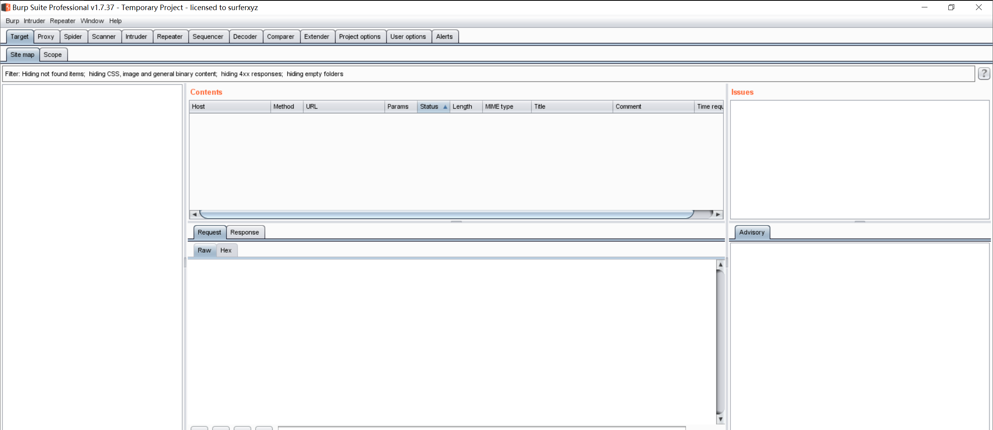Click the Burp Suite logo icon in title bar
This screenshot has height=430, width=993.
6,7
